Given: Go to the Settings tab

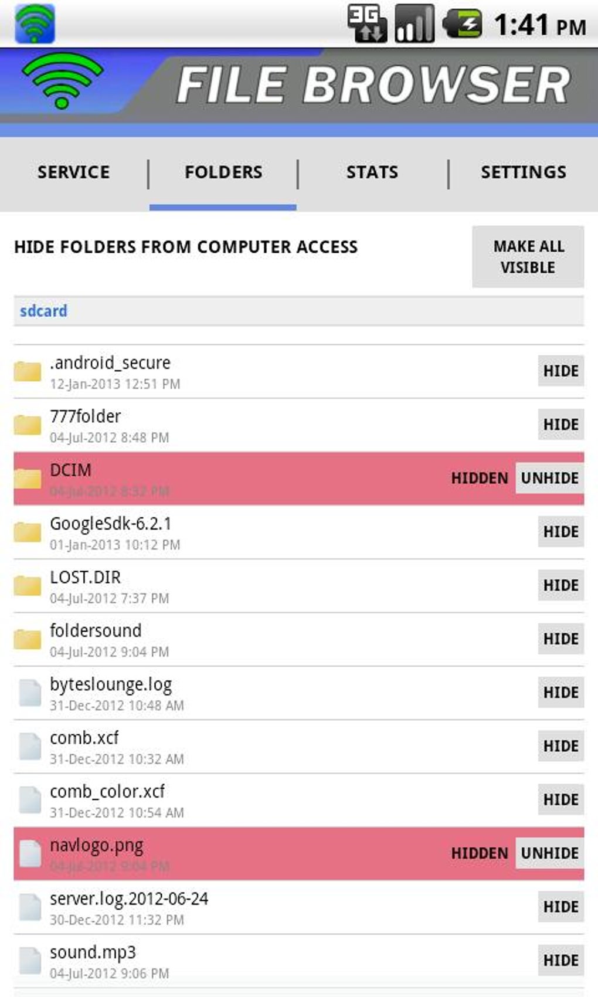Looking at the screenshot, I should [x=523, y=172].
